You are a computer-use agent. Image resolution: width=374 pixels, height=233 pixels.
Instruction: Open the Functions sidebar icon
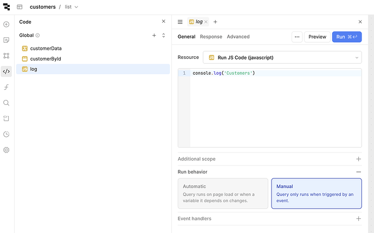(7, 87)
